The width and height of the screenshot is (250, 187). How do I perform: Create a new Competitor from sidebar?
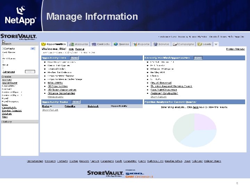tap(9, 86)
